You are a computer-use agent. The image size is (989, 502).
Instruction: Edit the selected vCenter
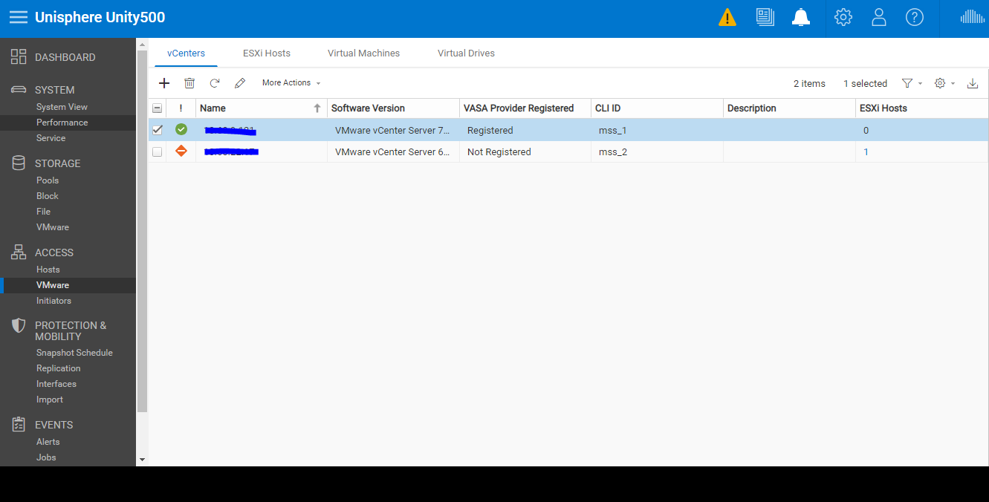coord(240,82)
